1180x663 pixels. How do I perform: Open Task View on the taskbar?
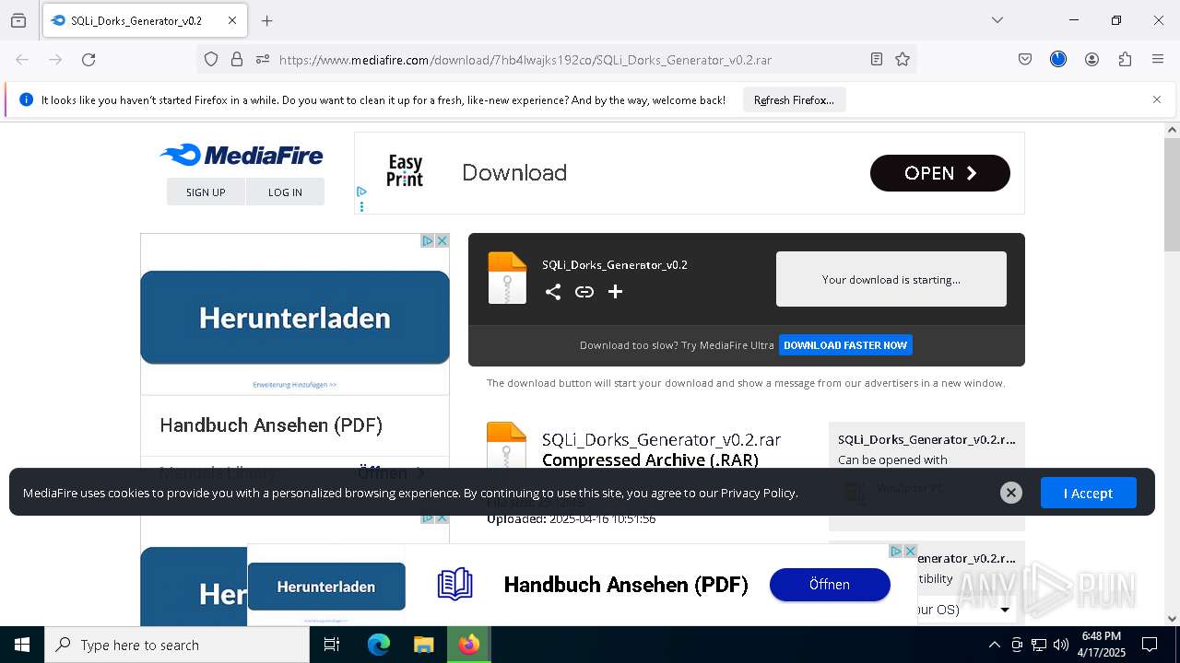click(x=332, y=645)
